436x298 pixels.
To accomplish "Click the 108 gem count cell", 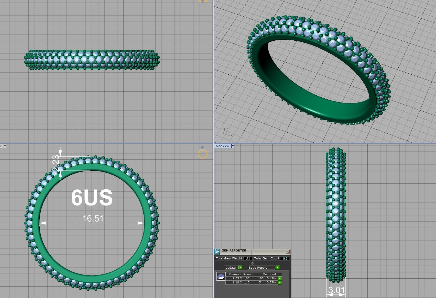I will point(261,278).
